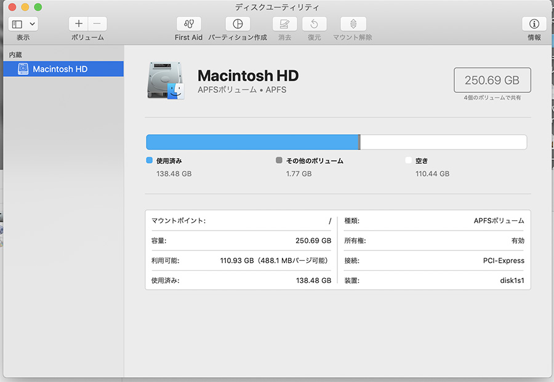This screenshot has width=554, height=382.
Task: Click the blue used portion of storage bar
Action: [x=252, y=142]
